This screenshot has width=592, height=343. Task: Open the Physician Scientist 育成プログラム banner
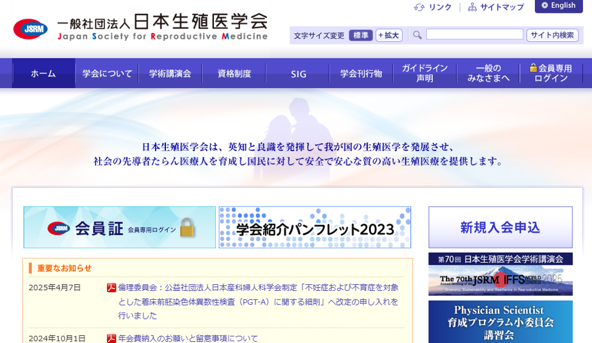point(500,322)
